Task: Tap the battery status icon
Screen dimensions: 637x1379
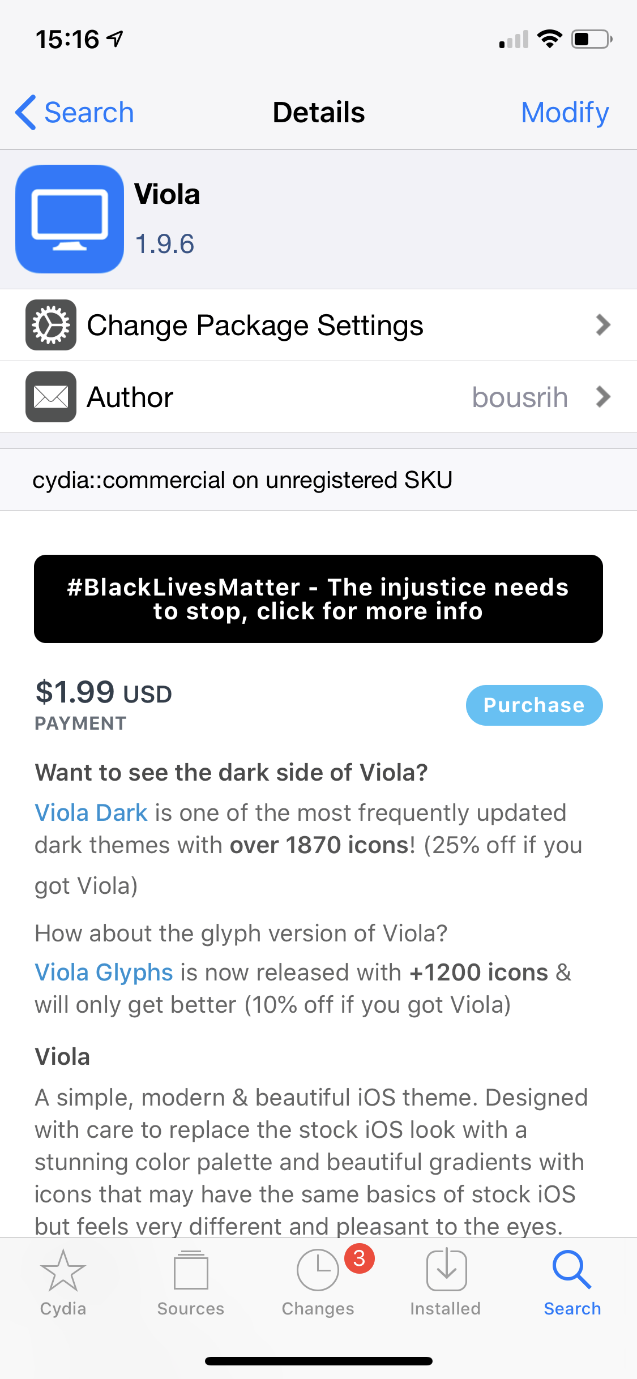Action: (x=591, y=40)
